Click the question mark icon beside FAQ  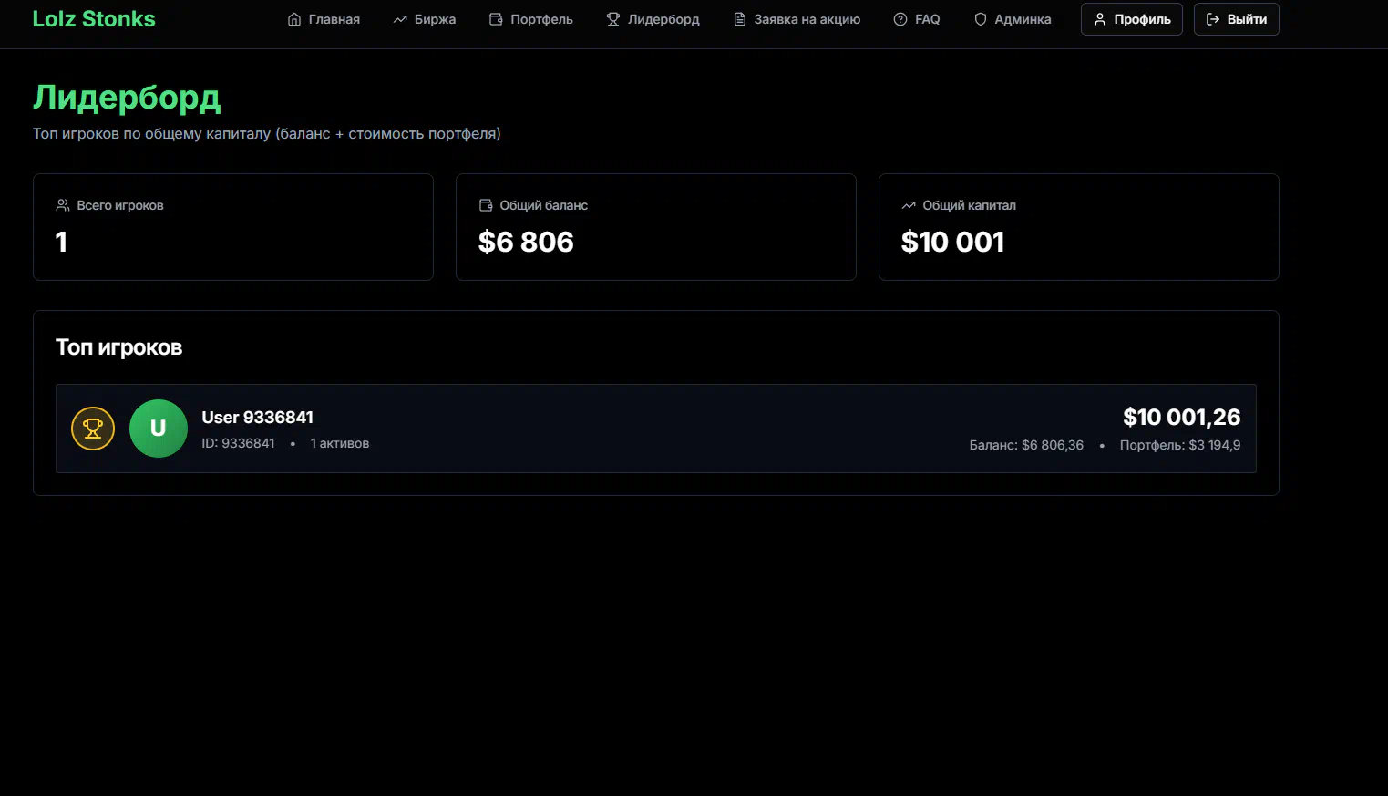click(900, 19)
